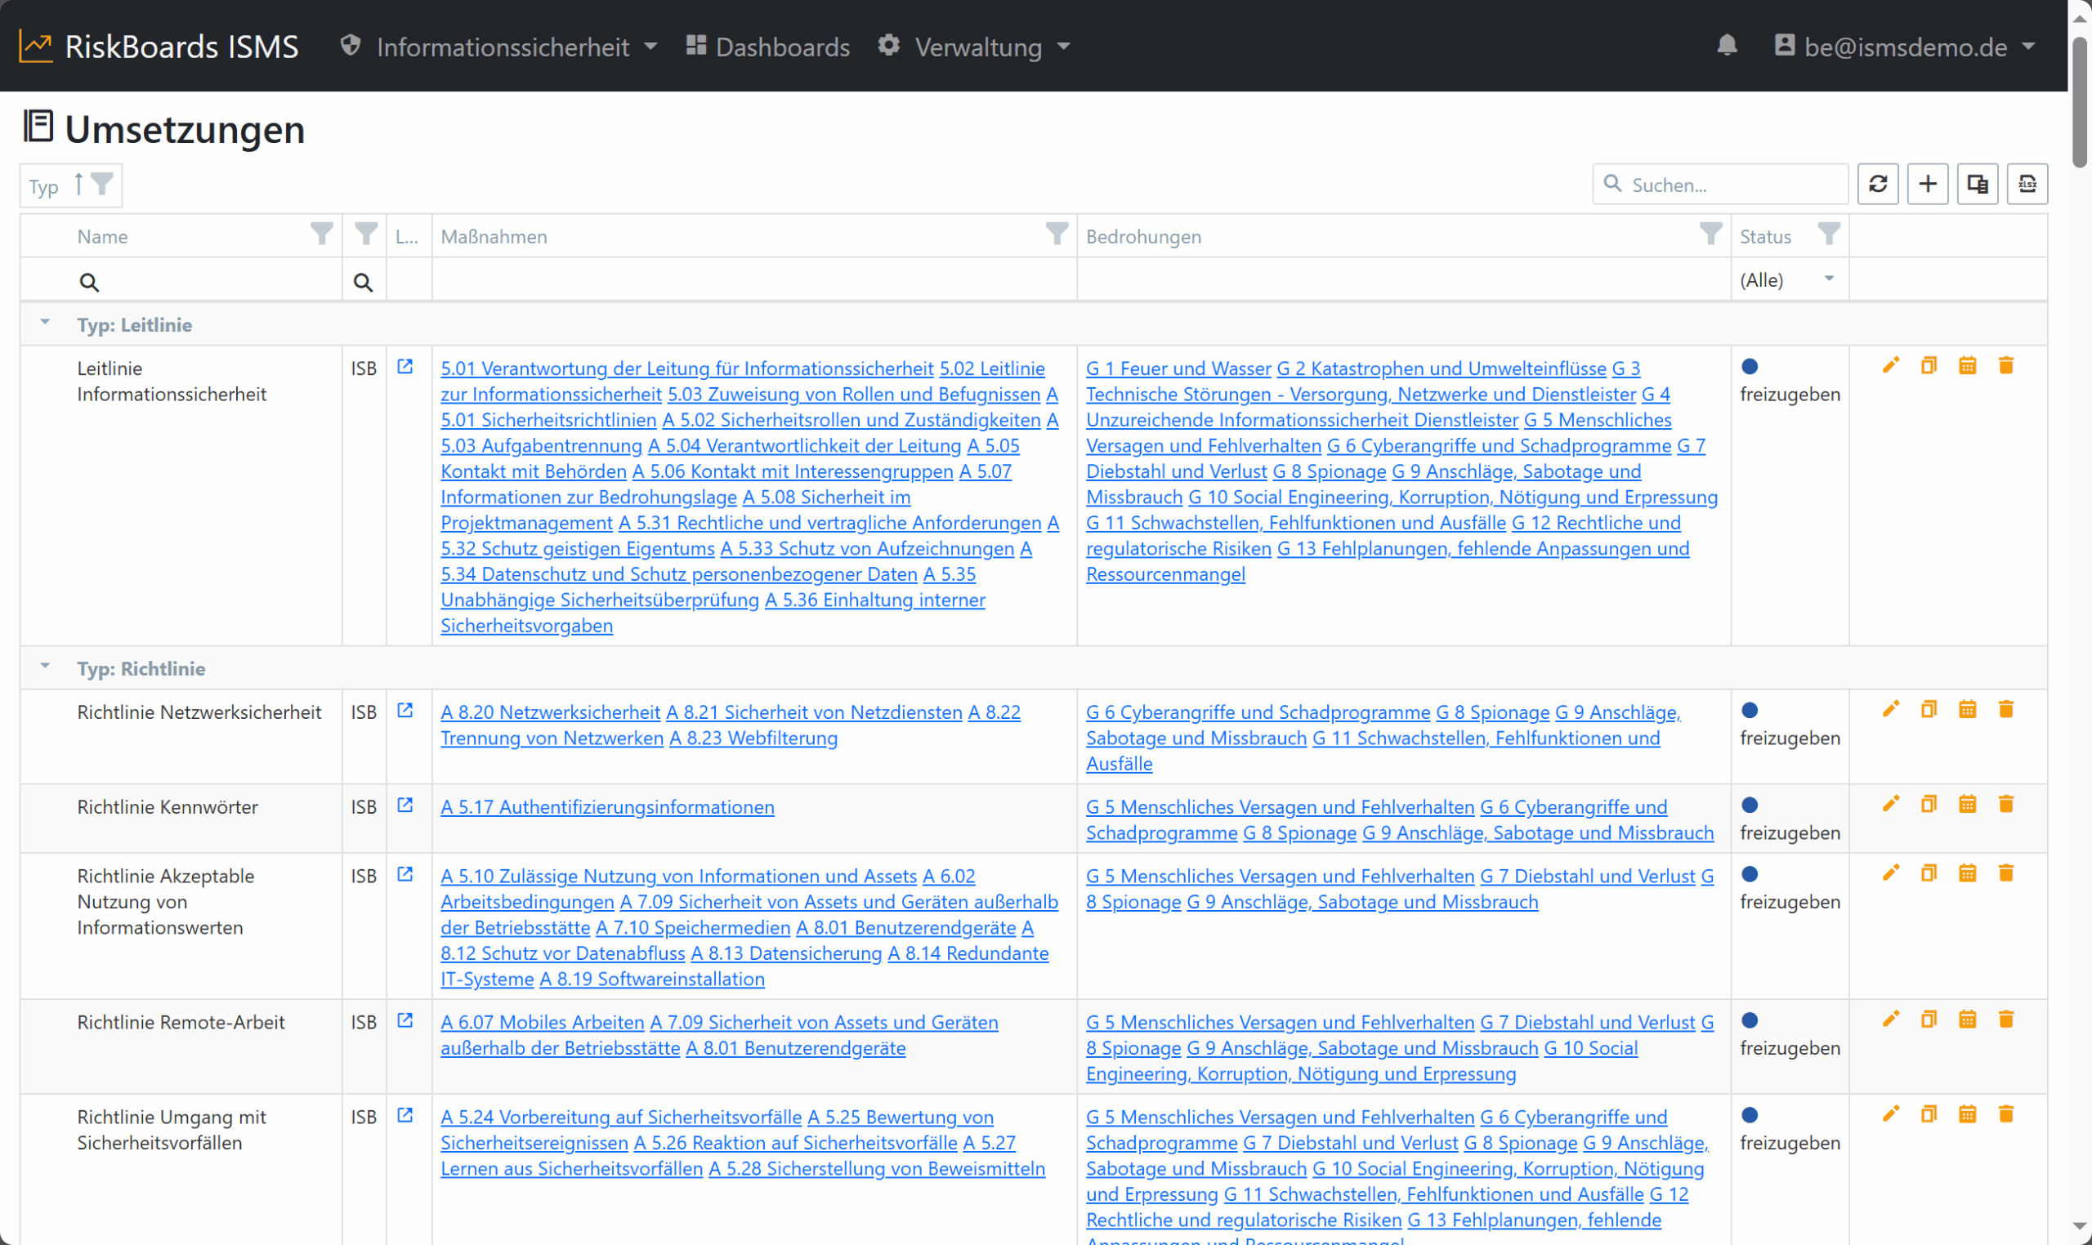This screenshot has width=2092, height=1245.
Task: Edit Richtlinie Netzwerksicherheit with the pencil icon
Action: (x=1890, y=710)
